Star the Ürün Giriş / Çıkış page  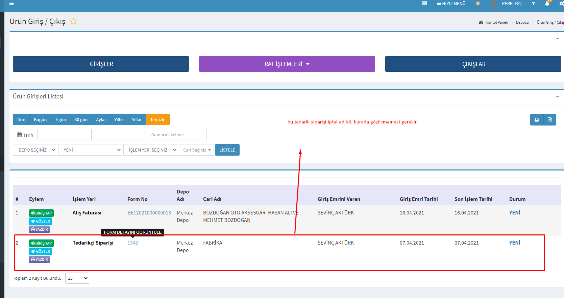pyautogui.click(x=74, y=21)
